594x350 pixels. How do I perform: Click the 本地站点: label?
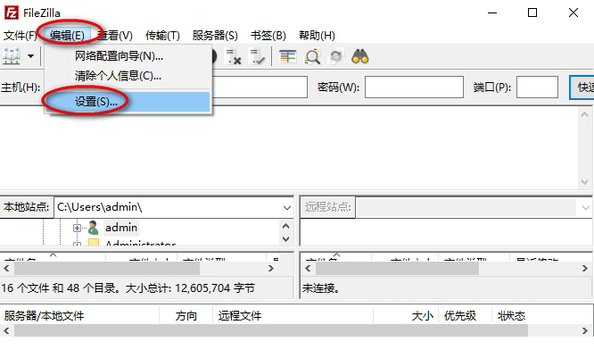coord(26,207)
